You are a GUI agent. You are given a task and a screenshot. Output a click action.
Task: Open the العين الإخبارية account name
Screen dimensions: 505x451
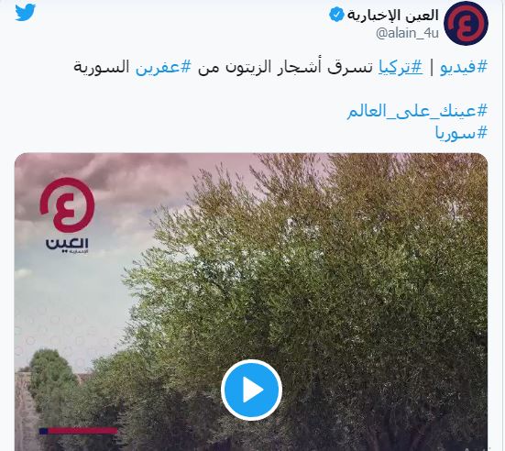392,16
